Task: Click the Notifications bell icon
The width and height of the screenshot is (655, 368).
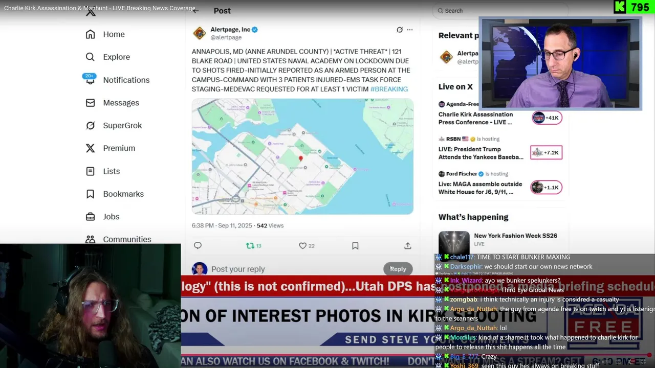Action: [90, 80]
